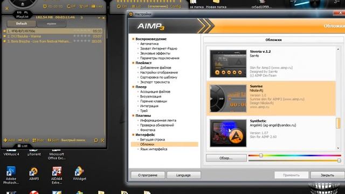The height and width of the screenshot is (194, 345).
Task: Collapse the Плагины settings section
Action: [133, 115]
